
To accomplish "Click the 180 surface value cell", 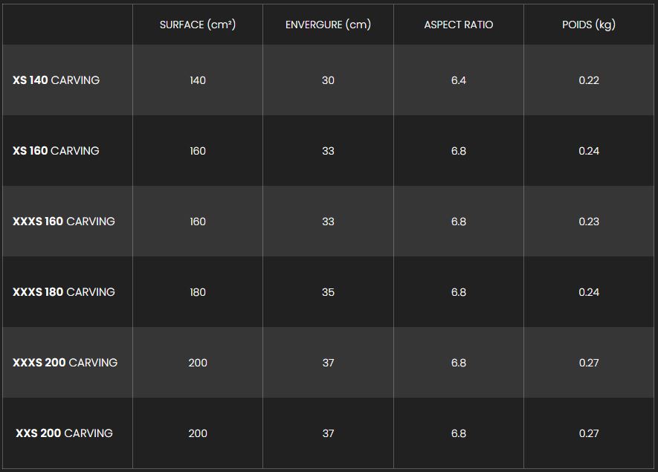I will click(198, 292).
